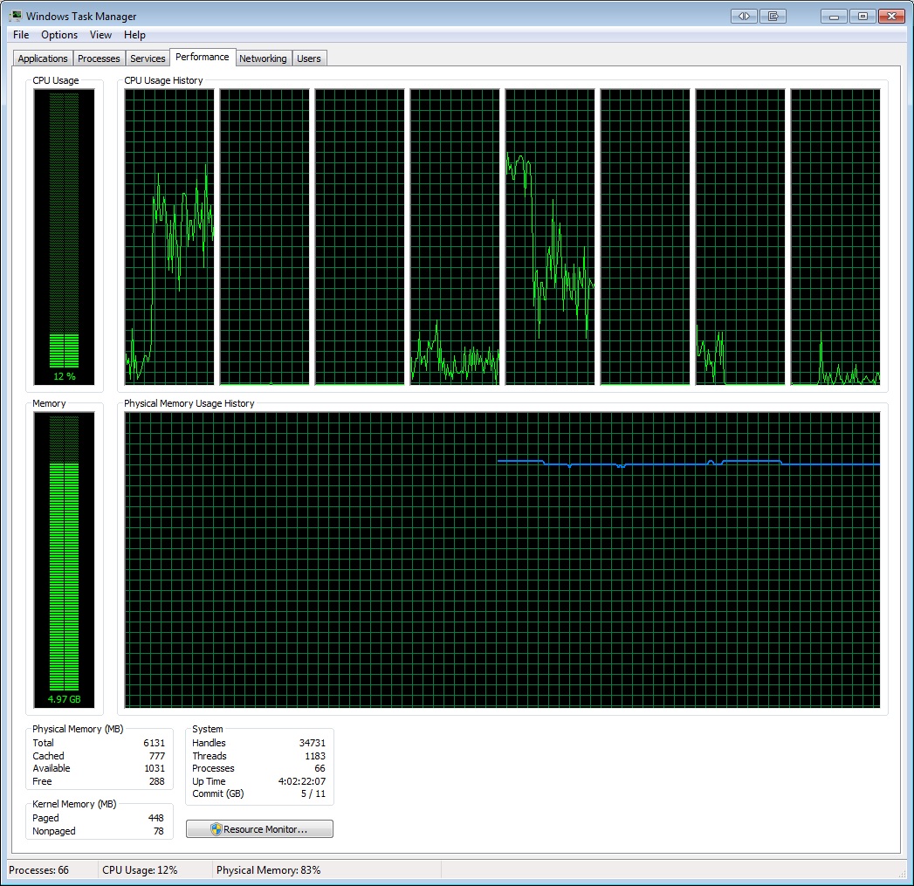Click the window resize grip in status bar
The height and width of the screenshot is (886, 914).
[903, 873]
